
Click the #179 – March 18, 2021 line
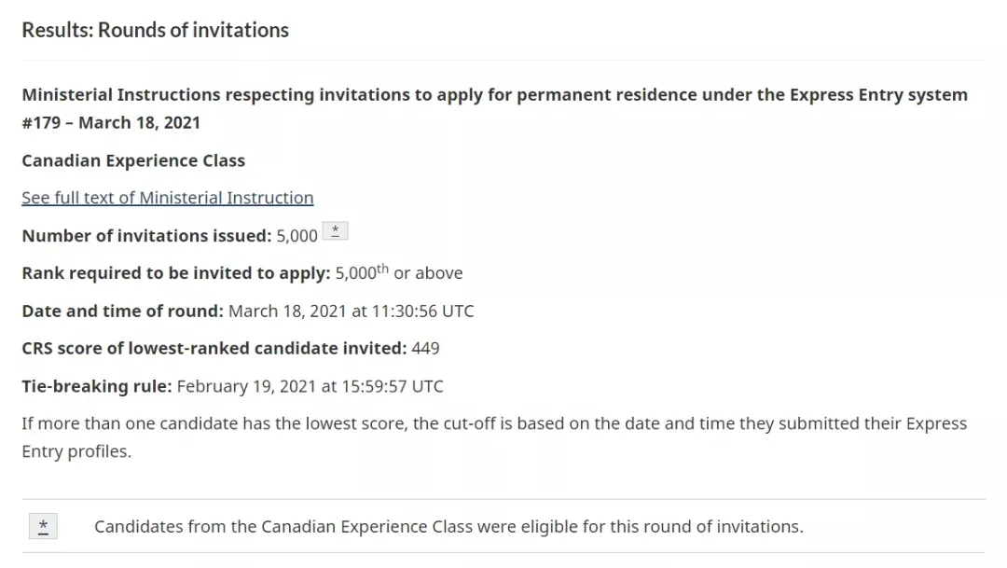tap(111, 123)
